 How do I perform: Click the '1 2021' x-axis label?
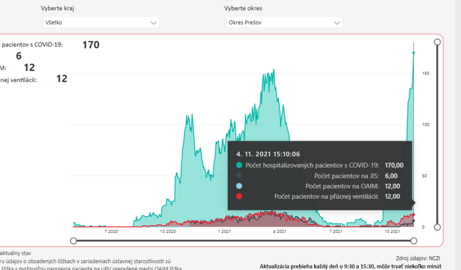(224, 232)
